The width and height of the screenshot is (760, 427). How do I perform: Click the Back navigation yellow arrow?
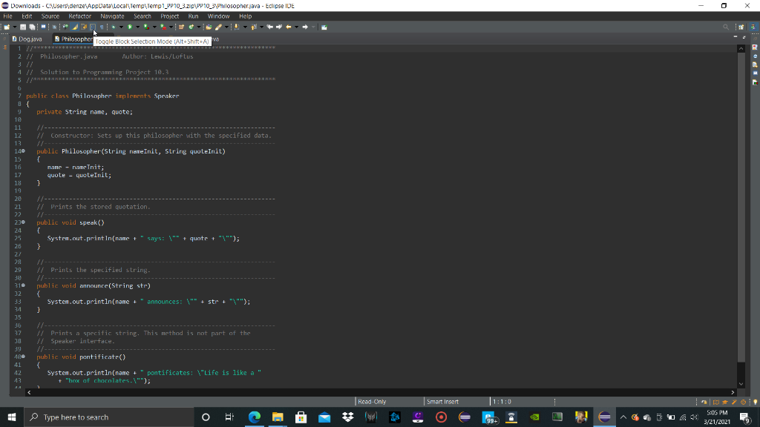coord(289,27)
